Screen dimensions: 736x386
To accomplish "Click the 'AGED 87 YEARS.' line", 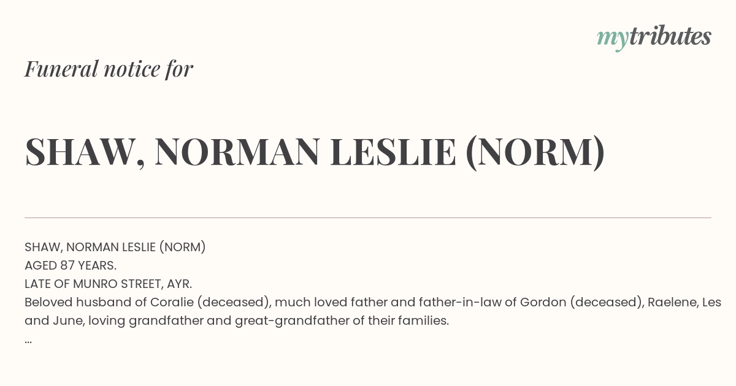I will tap(71, 266).
